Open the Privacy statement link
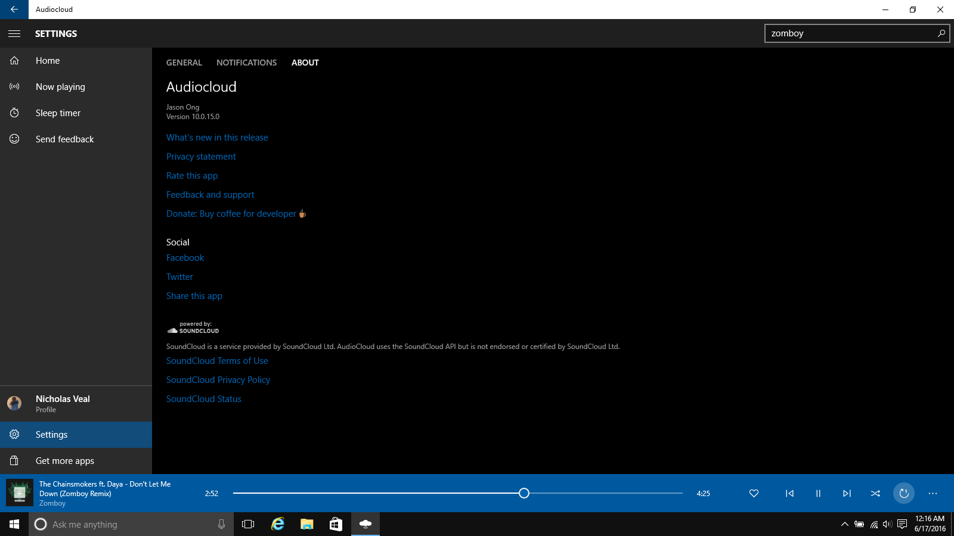The image size is (954, 536). click(x=201, y=157)
